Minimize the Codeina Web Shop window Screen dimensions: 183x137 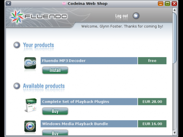point(161,3)
